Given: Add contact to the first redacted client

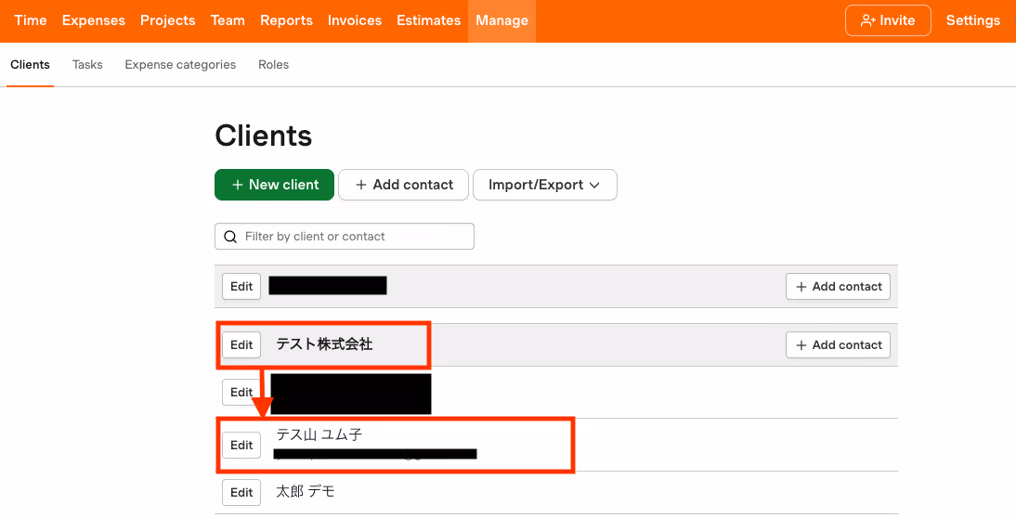Looking at the screenshot, I should coord(838,286).
